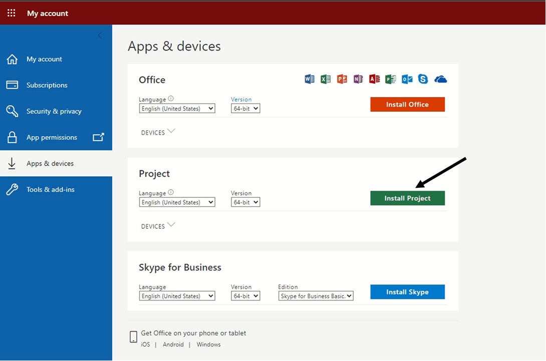Screen dimensions: 546x361
Task: Open the Project Version 64-bit dropdown
Action: (x=245, y=202)
